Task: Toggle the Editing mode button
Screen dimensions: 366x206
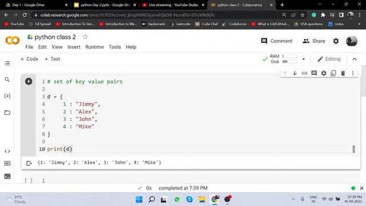Action: (x=329, y=59)
